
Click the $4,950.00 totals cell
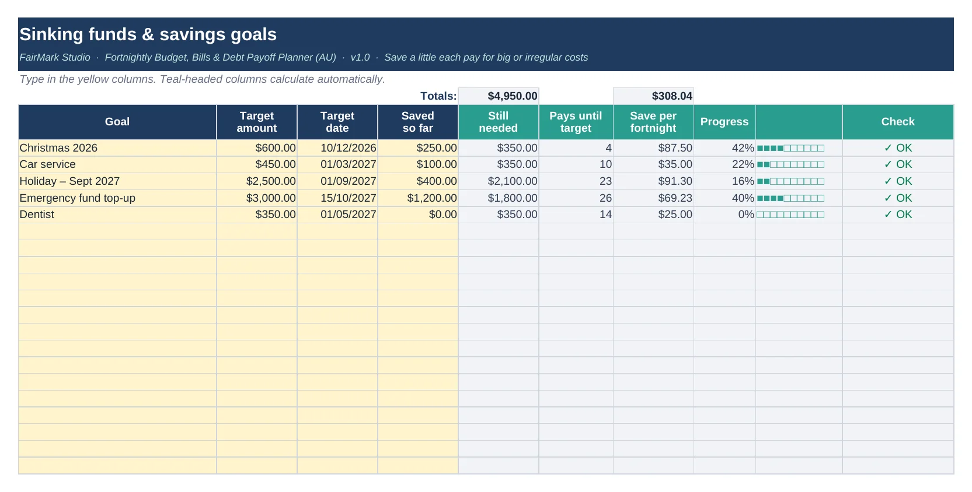pyautogui.click(x=499, y=96)
